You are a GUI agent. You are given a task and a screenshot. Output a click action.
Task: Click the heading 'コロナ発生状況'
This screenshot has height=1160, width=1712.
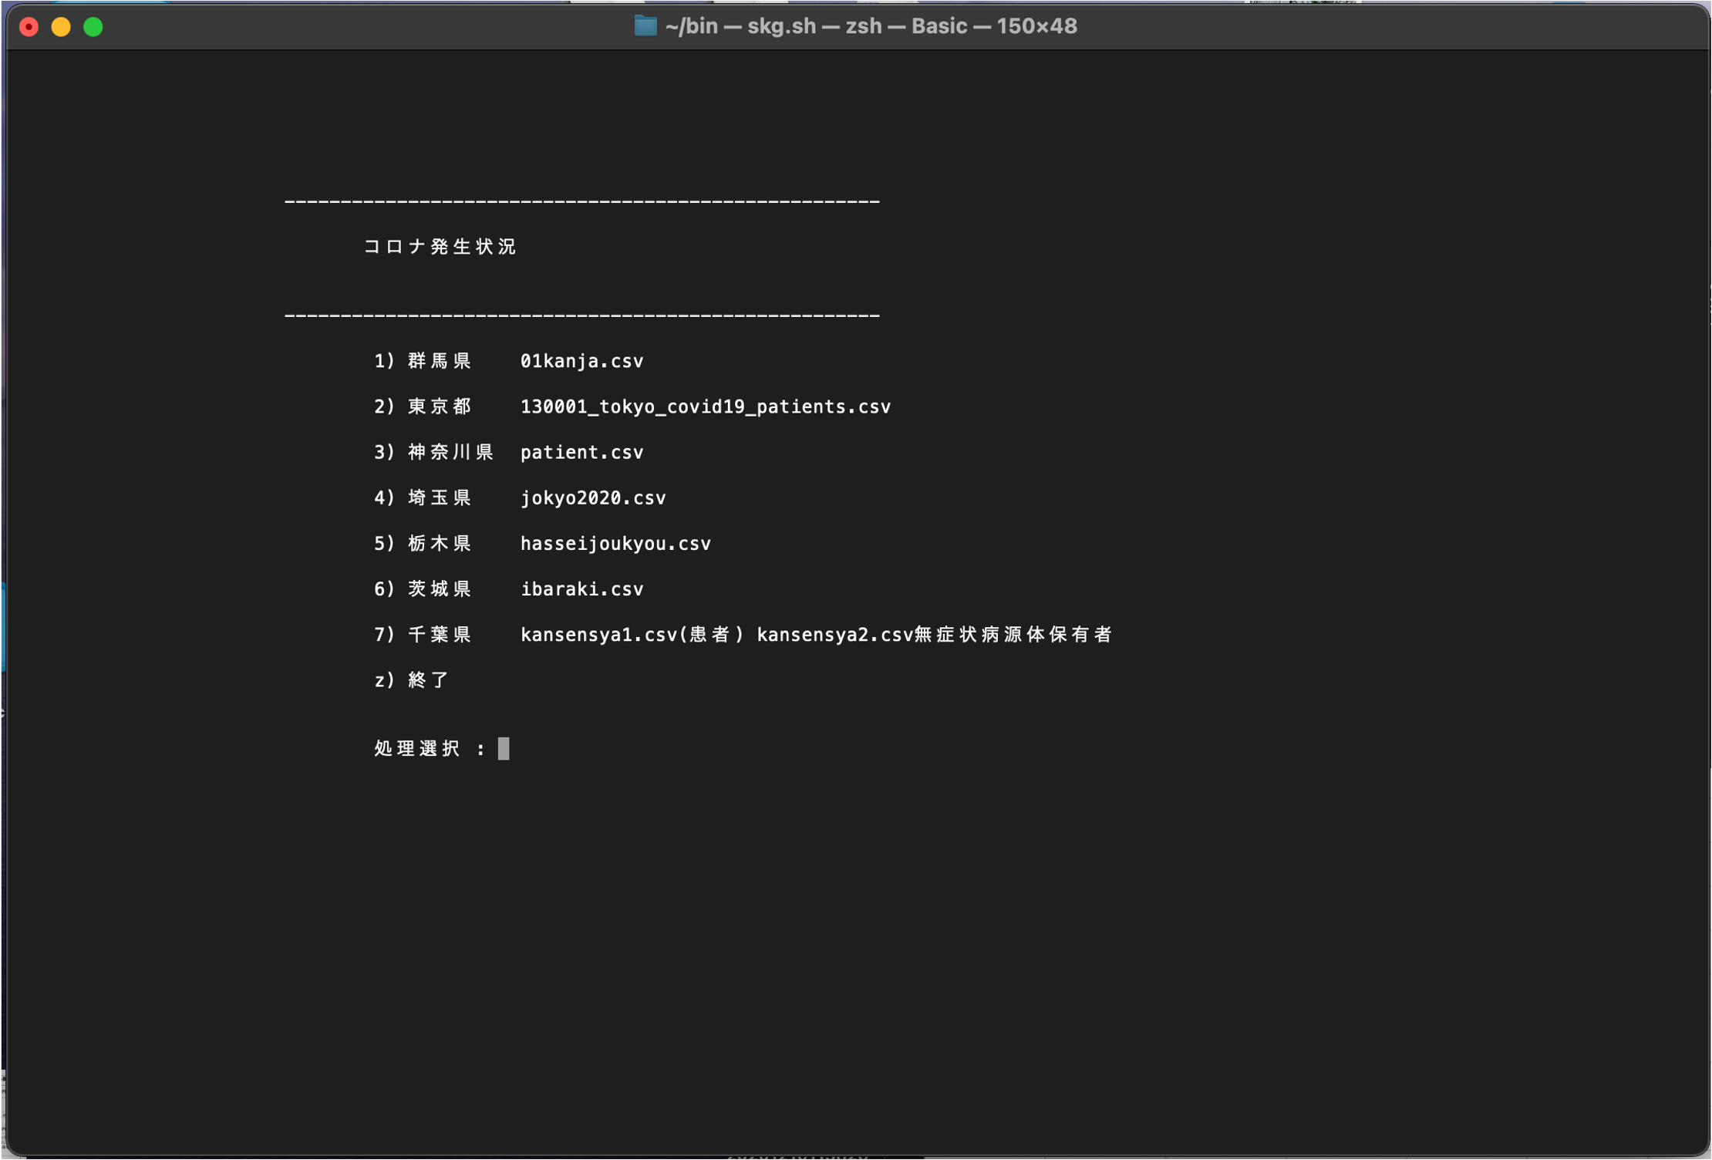pyautogui.click(x=440, y=247)
